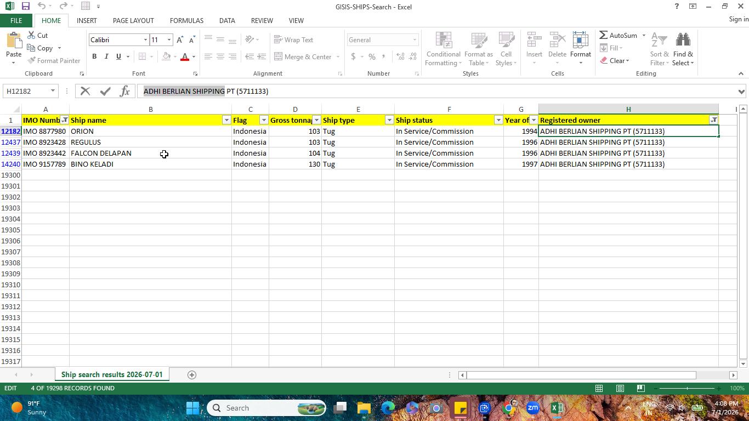Apply Align Left to the cell

tap(208, 56)
